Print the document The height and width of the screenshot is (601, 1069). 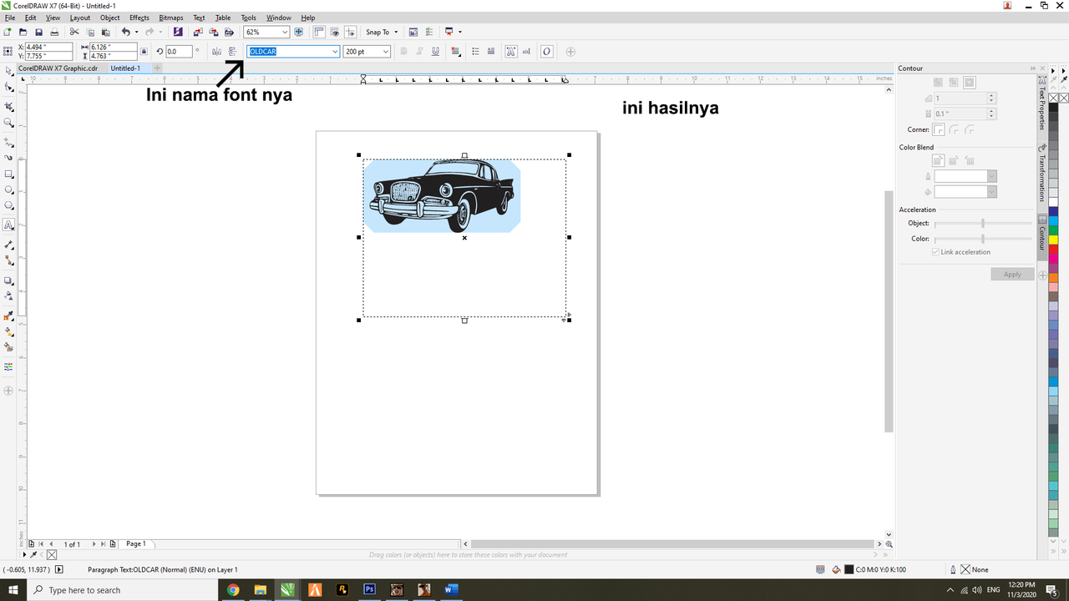(x=54, y=32)
